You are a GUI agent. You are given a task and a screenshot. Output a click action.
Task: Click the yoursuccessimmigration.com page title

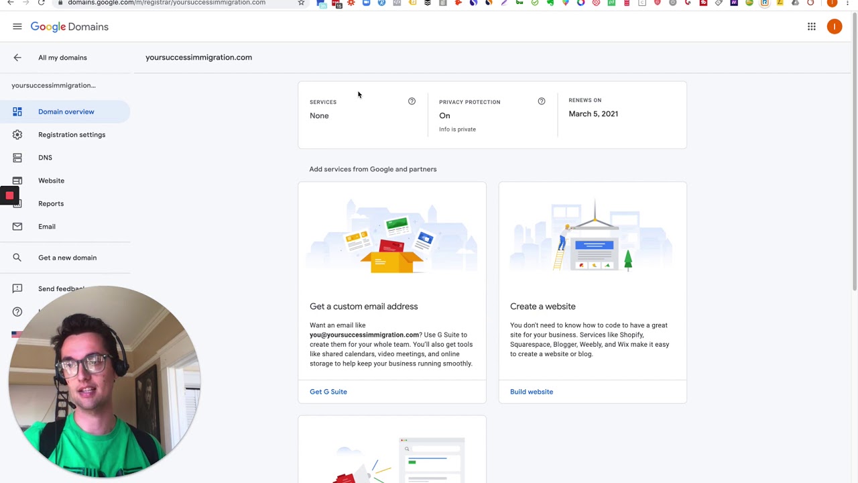[198, 58]
